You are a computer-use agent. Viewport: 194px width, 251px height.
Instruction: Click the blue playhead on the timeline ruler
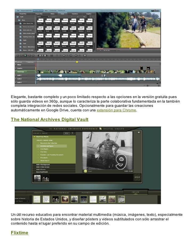click(x=38, y=59)
